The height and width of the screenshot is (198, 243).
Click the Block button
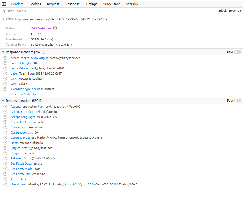[223, 11]
